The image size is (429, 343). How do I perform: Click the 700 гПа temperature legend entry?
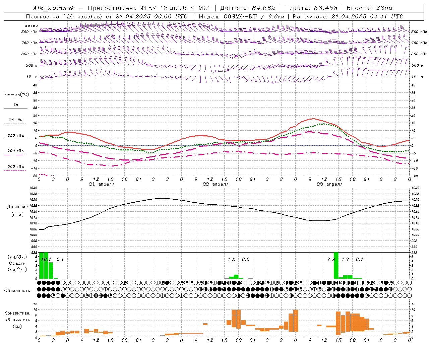click(16, 151)
